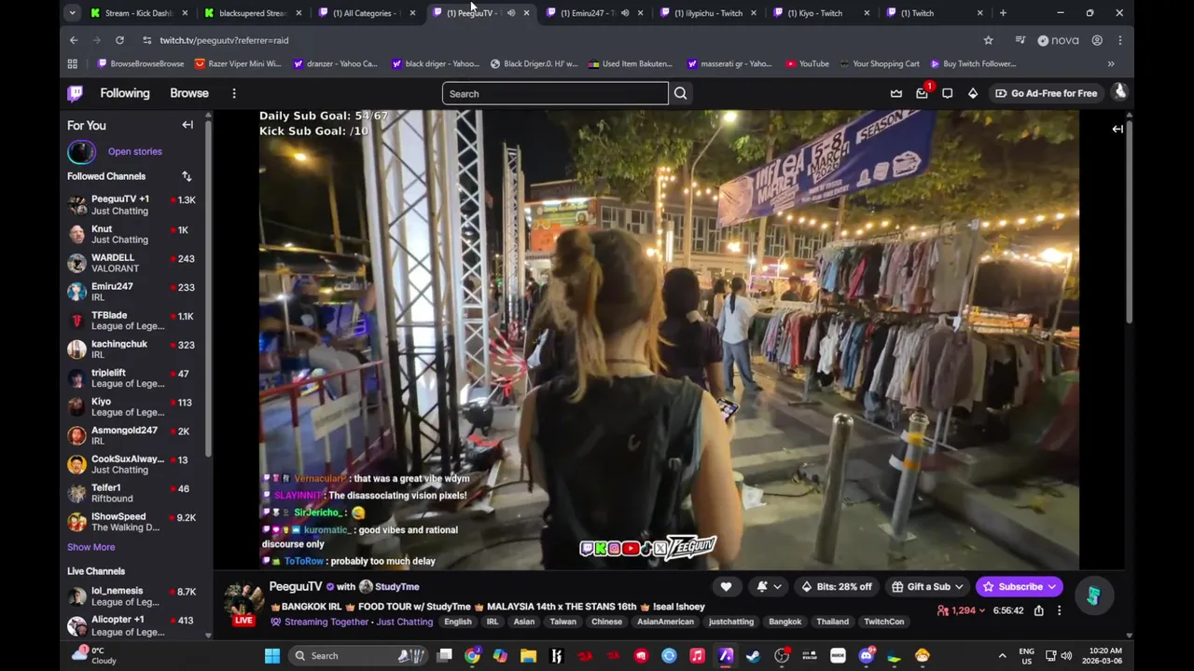Open Whispers chat icon

pyautogui.click(x=947, y=93)
